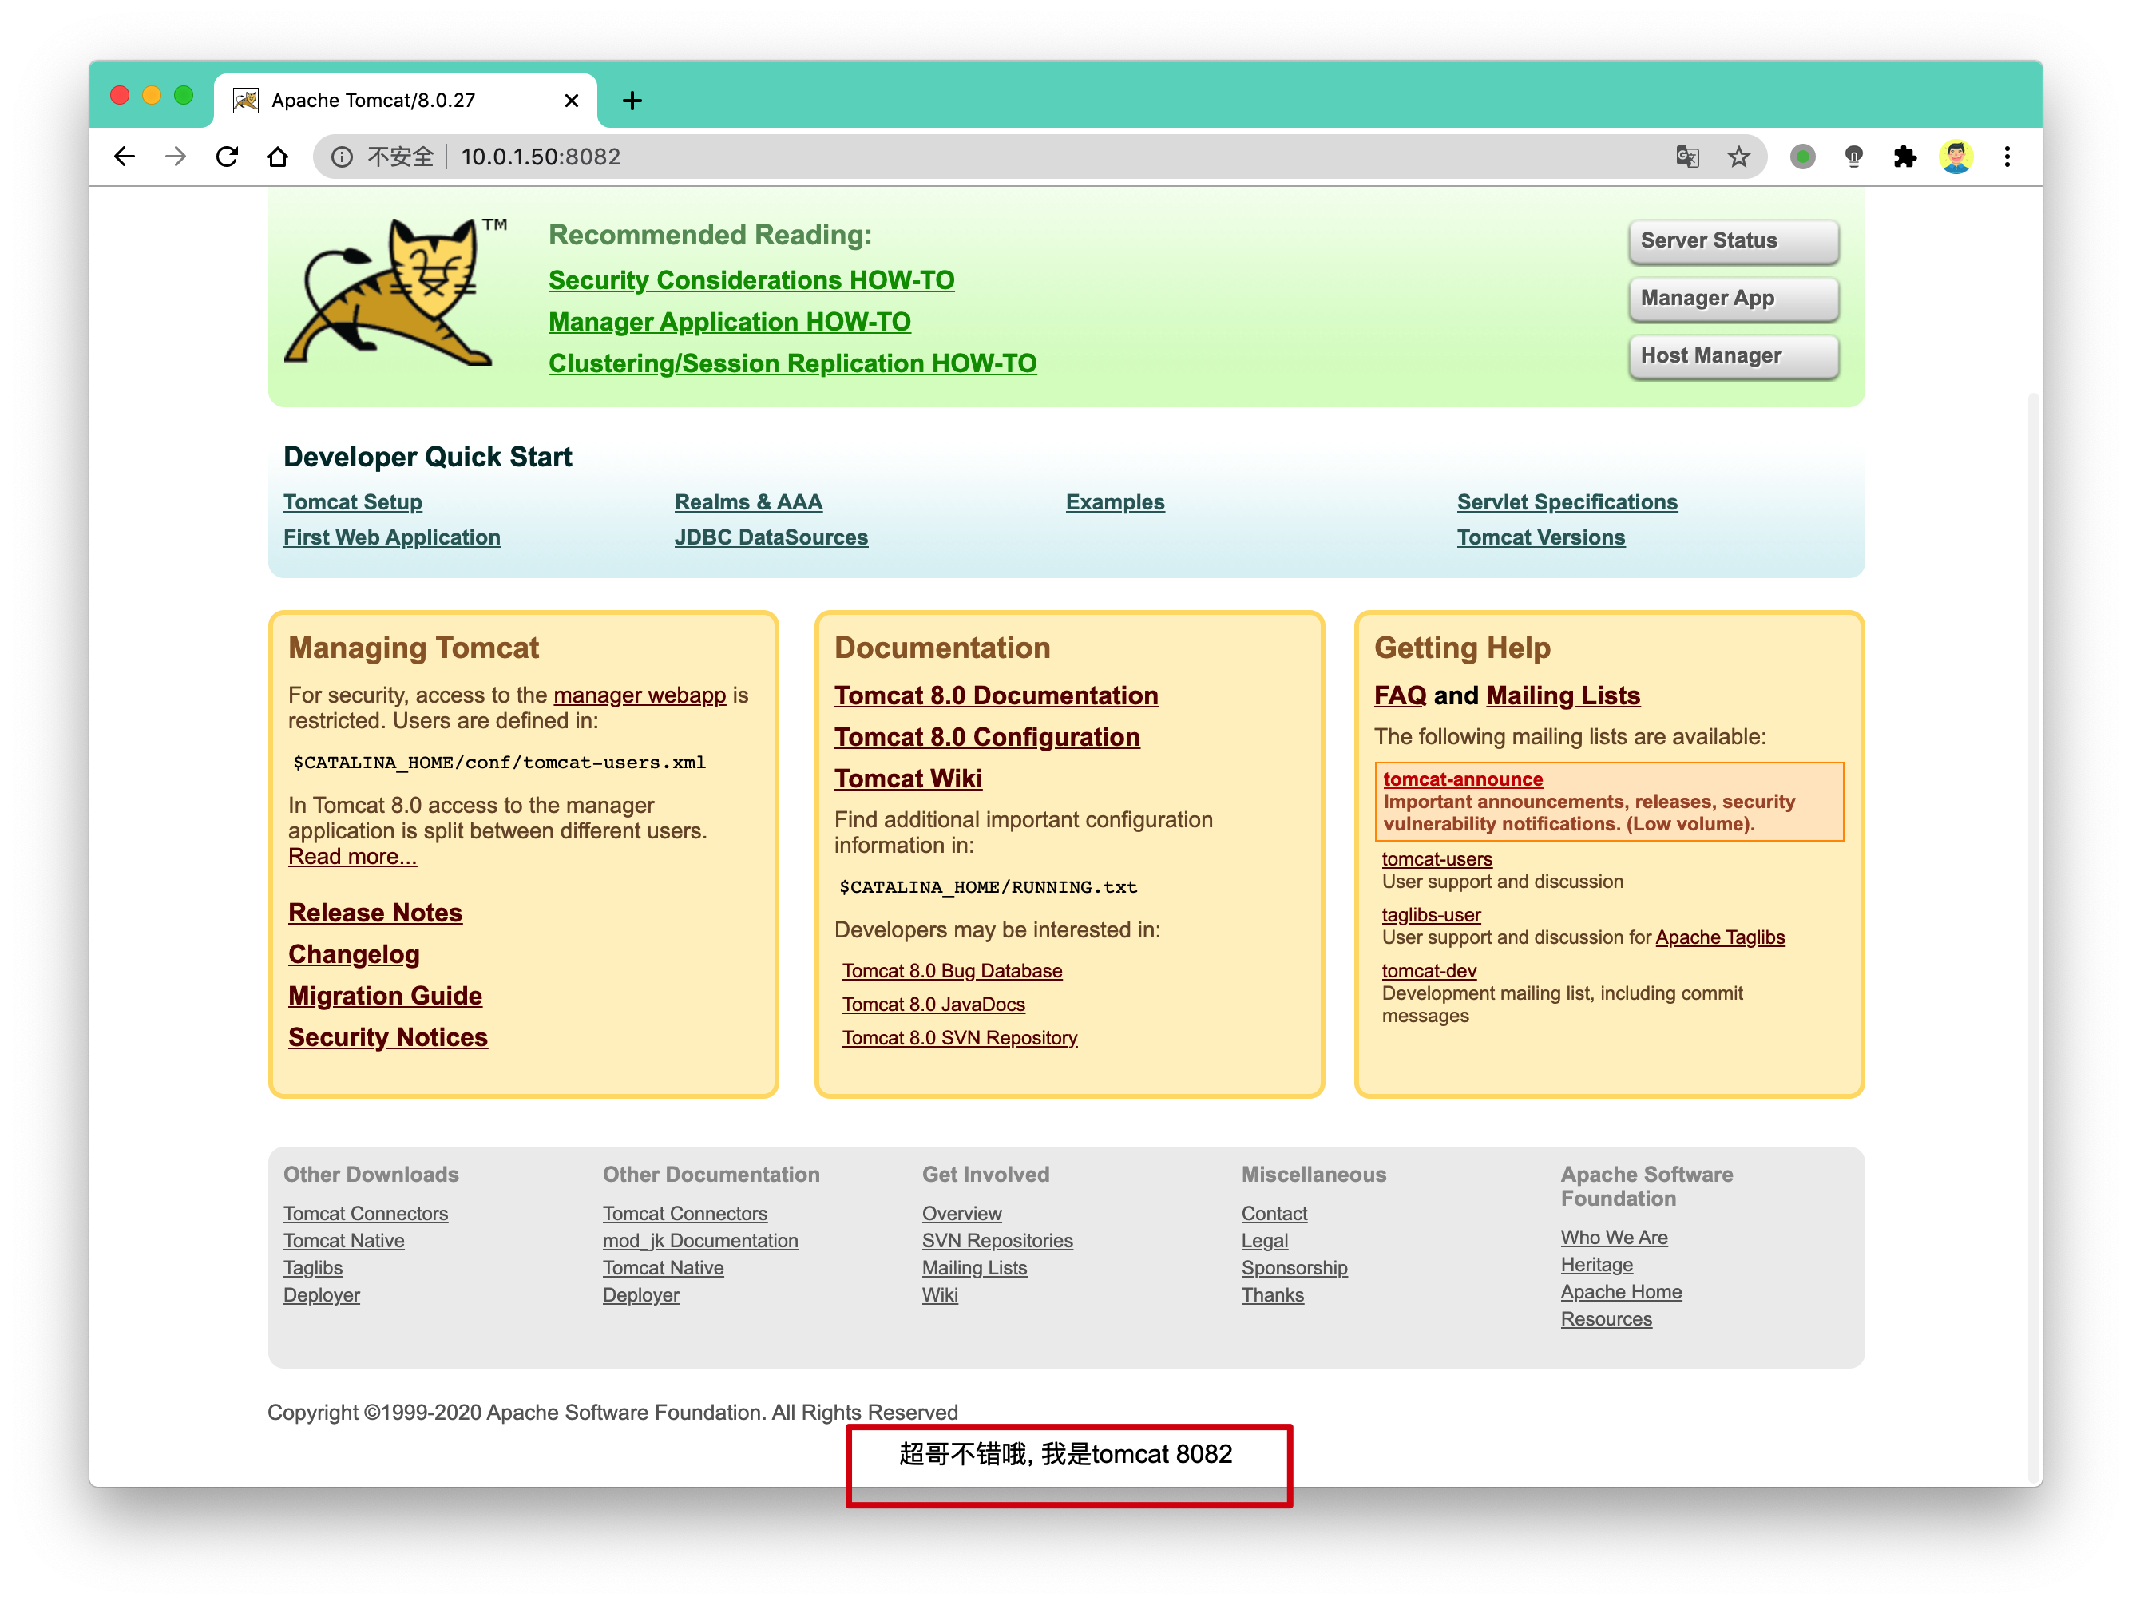Open mod_jk Documentation link
The image size is (2132, 1605).
coord(699,1241)
